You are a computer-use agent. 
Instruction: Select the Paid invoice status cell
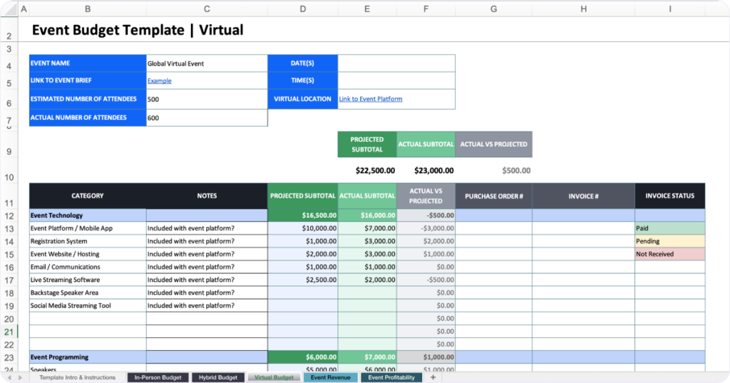tap(669, 229)
